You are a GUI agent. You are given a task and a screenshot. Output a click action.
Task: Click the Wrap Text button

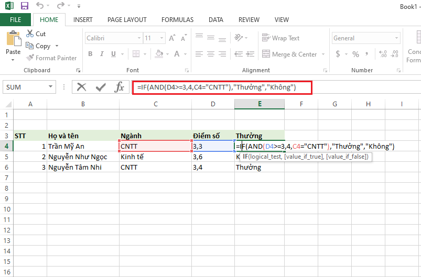280,38
